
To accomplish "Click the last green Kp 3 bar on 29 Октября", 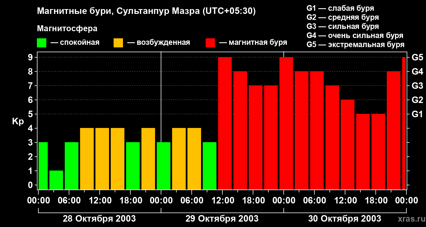I will [x=210, y=166].
